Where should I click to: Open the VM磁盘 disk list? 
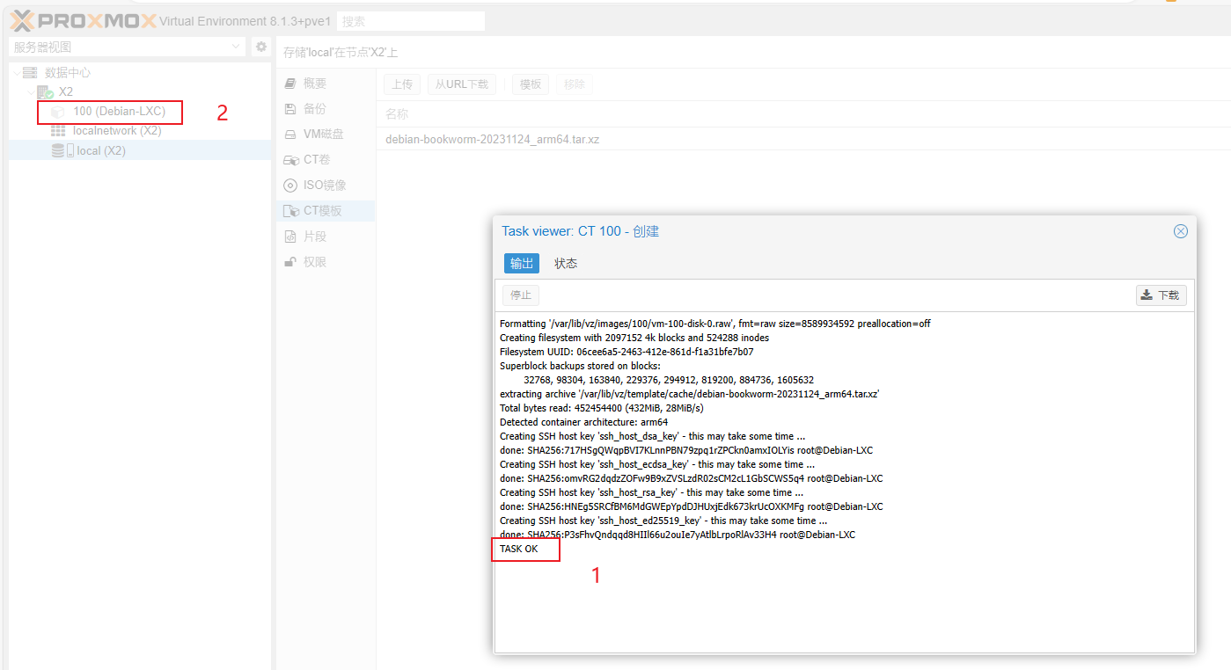(x=322, y=135)
